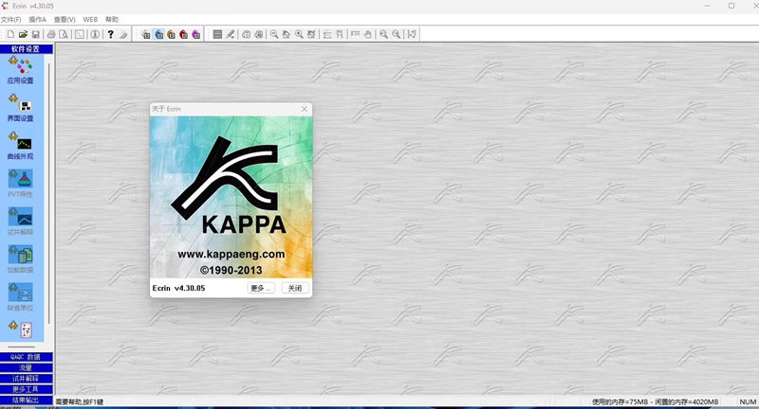Click the highlighted blue module icon

pyautogui.click(x=158, y=34)
